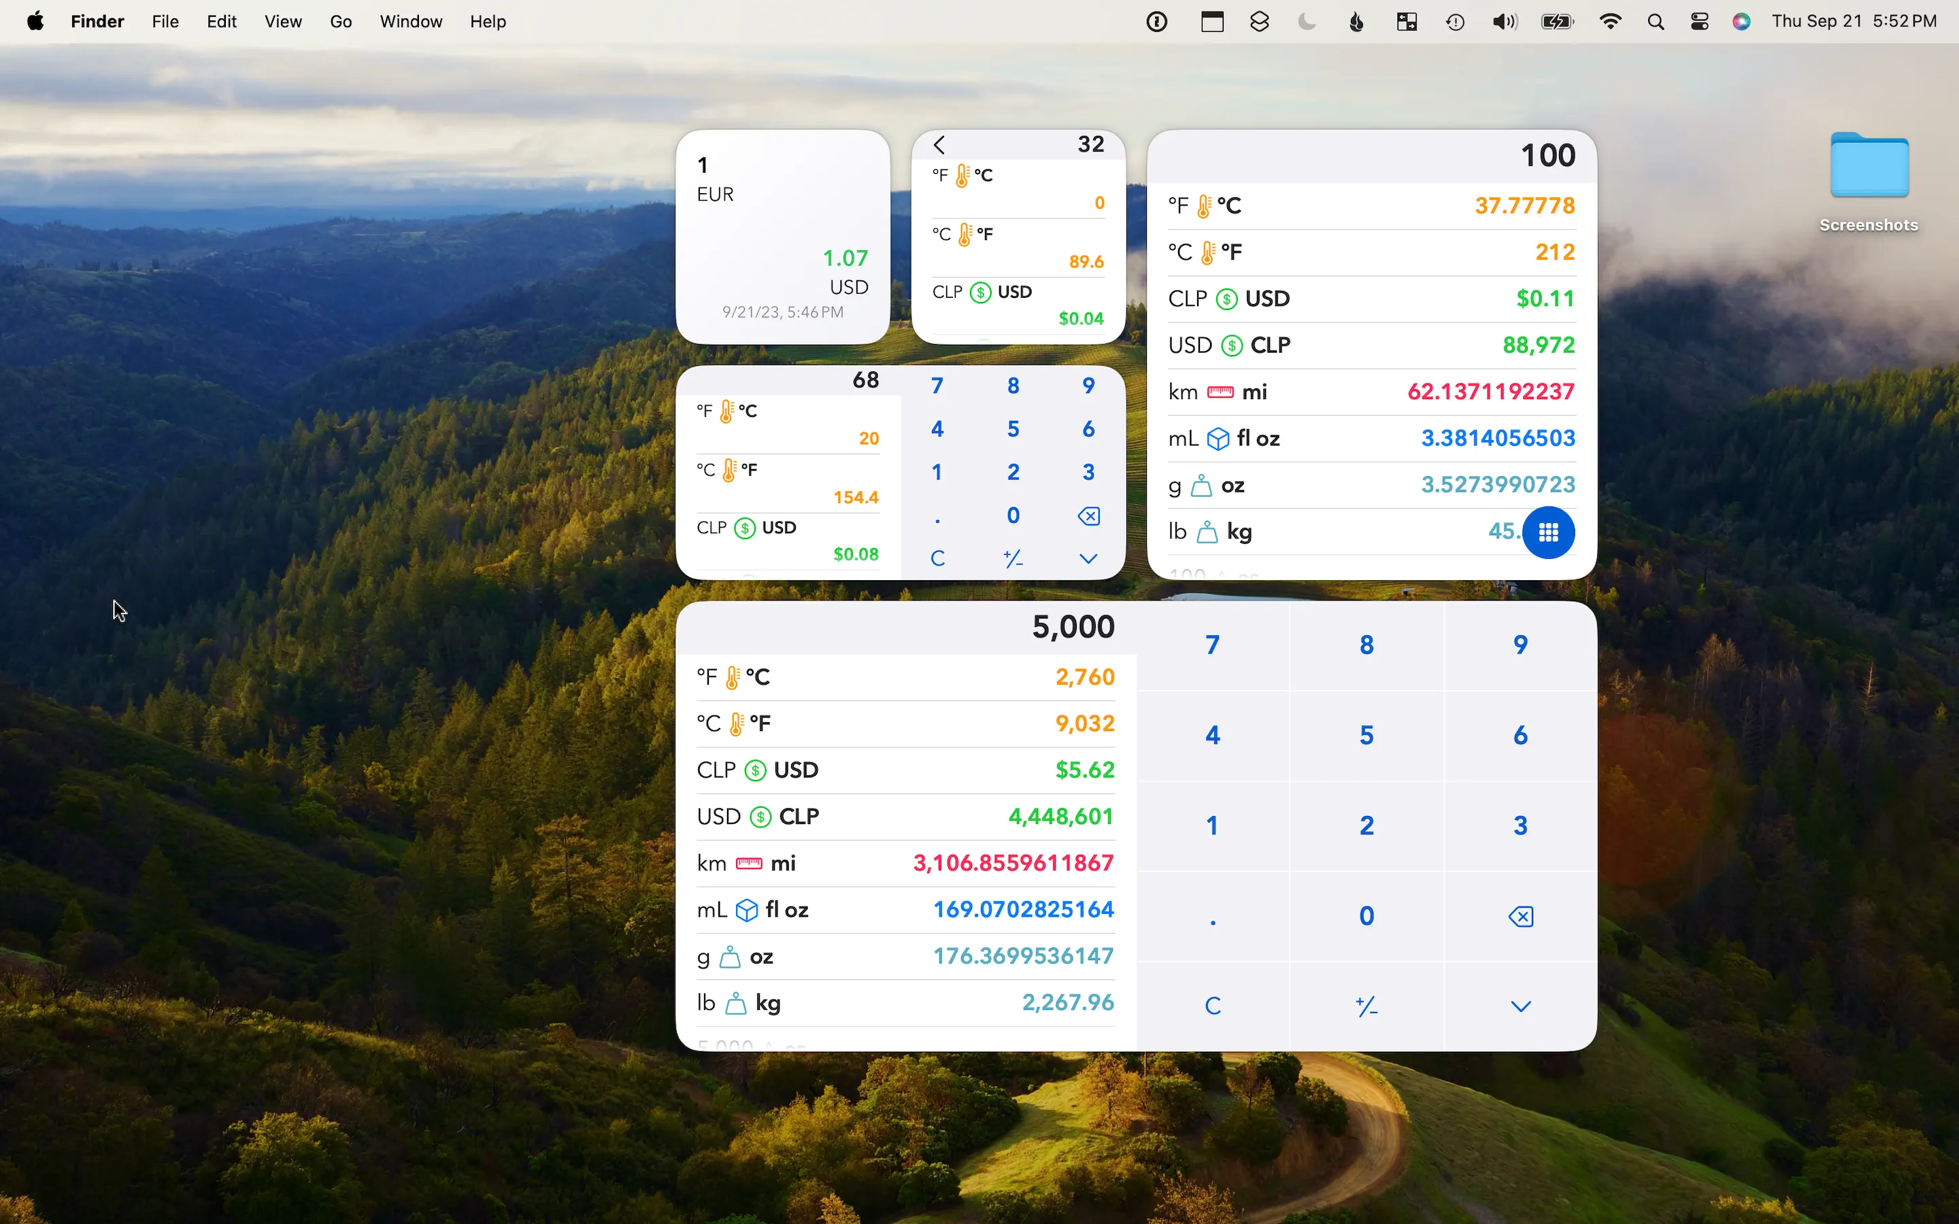The image size is (1959, 1224).
Task: Click the Siri icon in menu bar
Action: [x=1741, y=22]
